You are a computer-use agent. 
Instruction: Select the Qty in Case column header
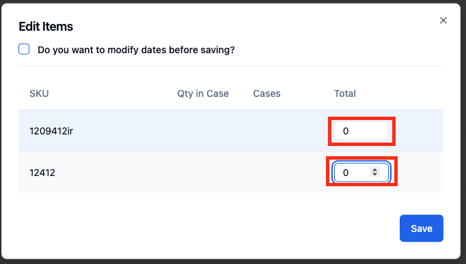pyautogui.click(x=203, y=93)
